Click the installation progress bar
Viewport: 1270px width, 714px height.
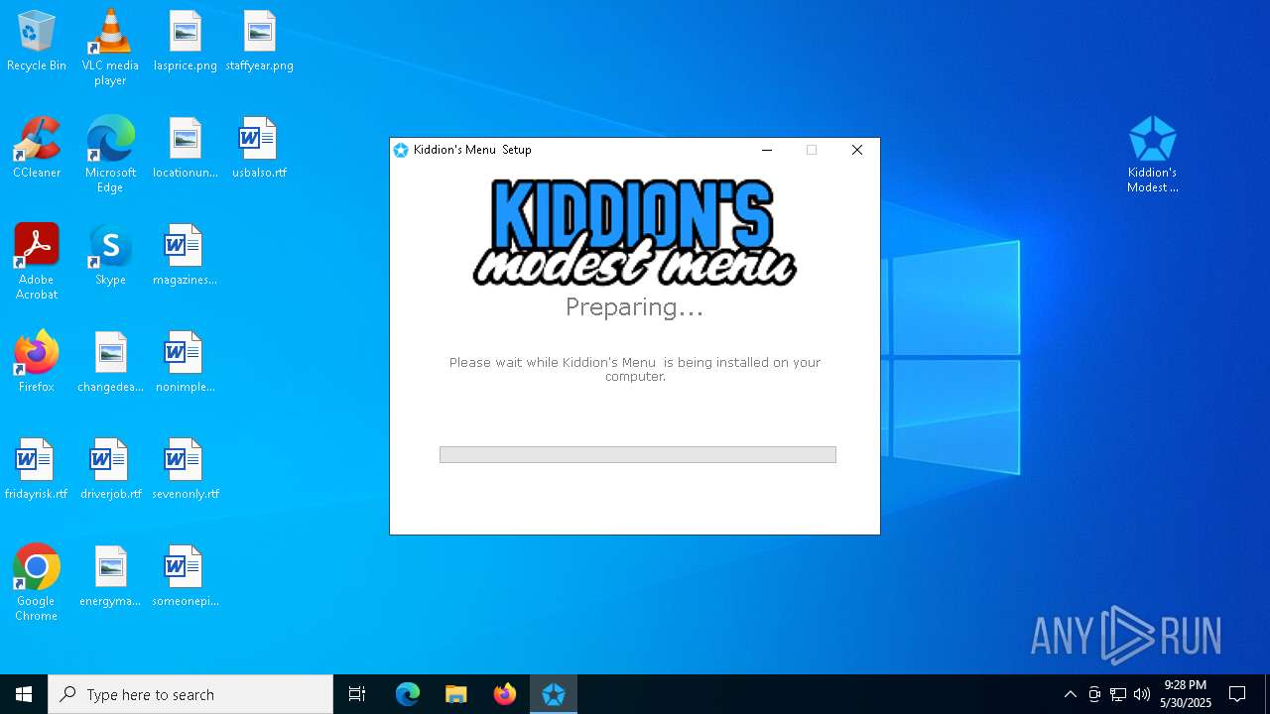[x=638, y=454]
